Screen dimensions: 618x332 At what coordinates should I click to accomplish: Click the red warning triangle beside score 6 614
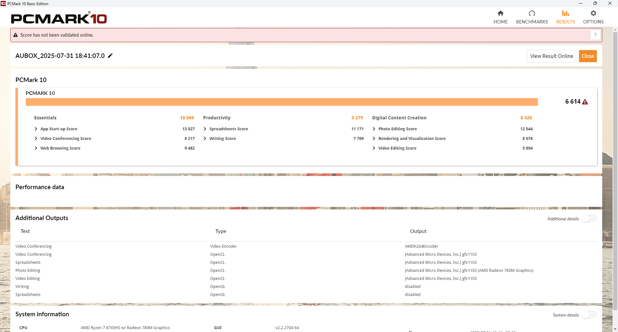pyautogui.click(x=585, y=102)
